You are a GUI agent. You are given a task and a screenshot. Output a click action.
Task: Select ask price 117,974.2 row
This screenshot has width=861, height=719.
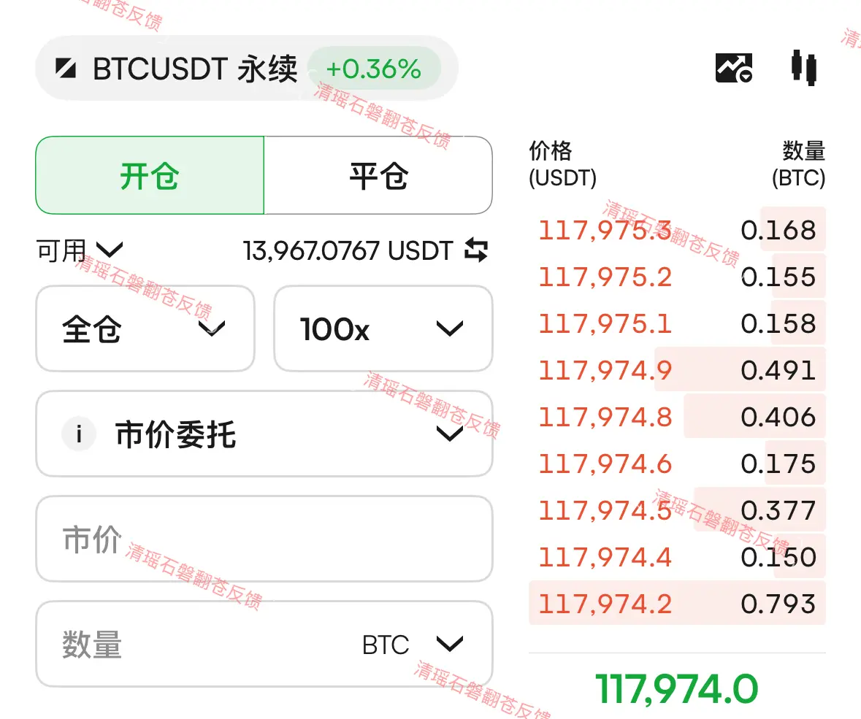click(x=677, y=604)
